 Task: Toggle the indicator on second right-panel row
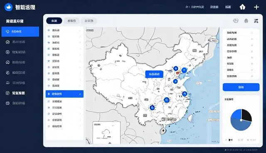coord(252,39)
